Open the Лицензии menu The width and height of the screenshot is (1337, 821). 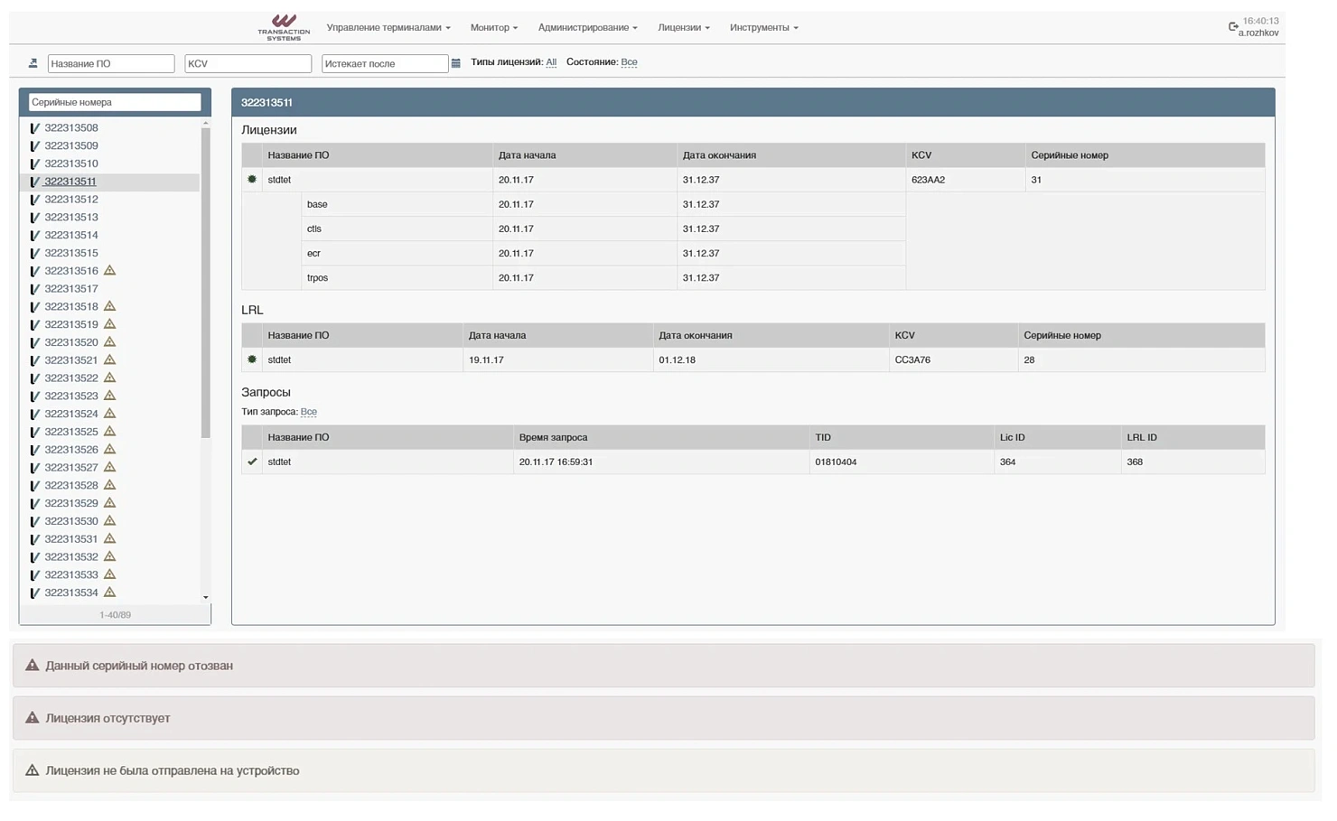(683, 27)
